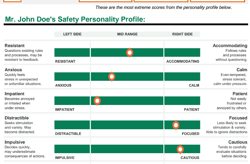This screenshot has width=250, height=164.
Task: Click the bold Accommodating trait heading
Action: point(230,46)
